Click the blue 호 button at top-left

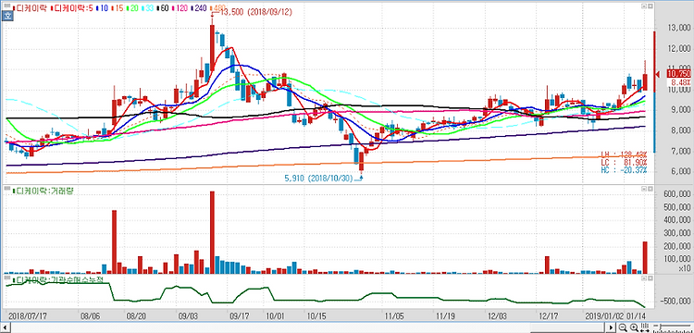(x=7, y=17)
